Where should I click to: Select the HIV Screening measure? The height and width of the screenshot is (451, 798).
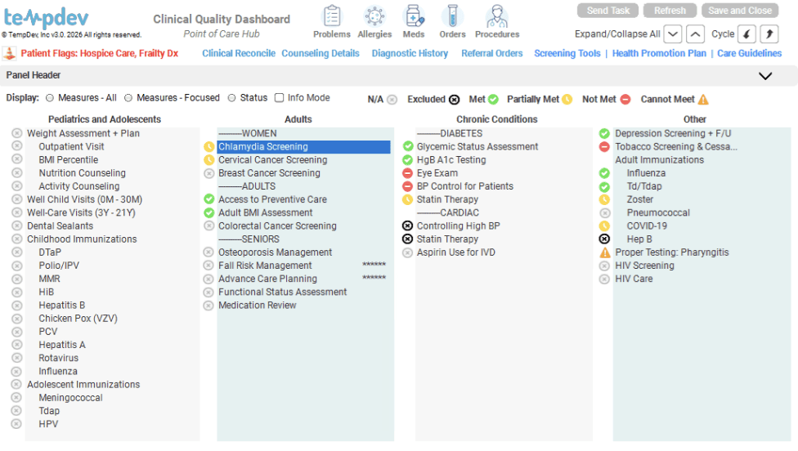644,266
